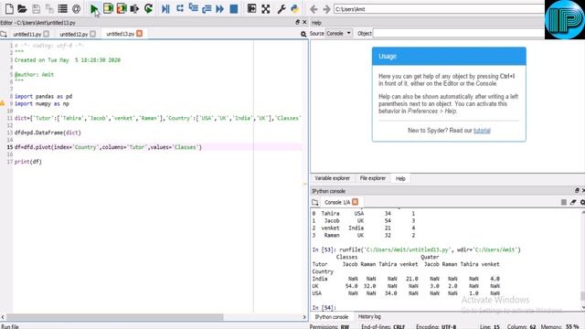Run current cell toolbar icon
The width and height of the screenshot is (585, 329).
(x=108, y=8)
